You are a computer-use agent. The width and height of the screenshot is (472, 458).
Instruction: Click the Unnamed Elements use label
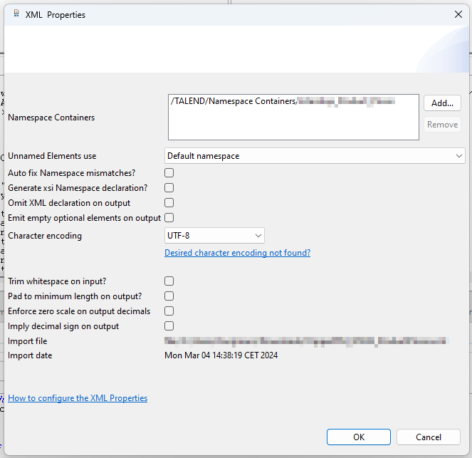coord(52,156)
